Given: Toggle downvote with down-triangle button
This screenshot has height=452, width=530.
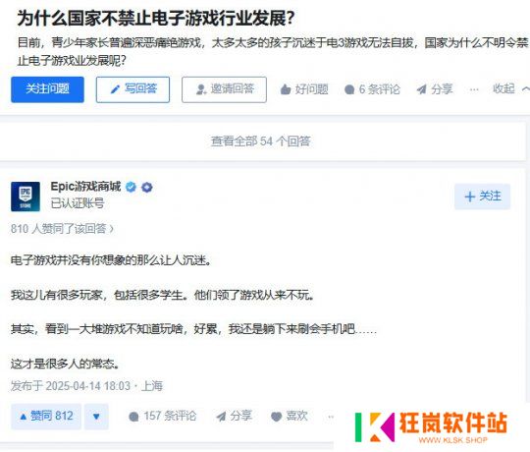Looking at the screenshot, I should (x=96, y=417).
